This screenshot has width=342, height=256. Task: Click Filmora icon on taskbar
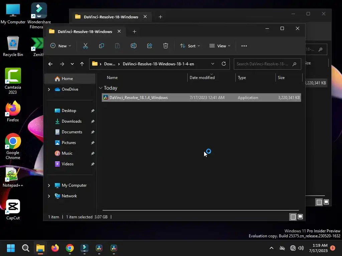click(x=84, y=248)
